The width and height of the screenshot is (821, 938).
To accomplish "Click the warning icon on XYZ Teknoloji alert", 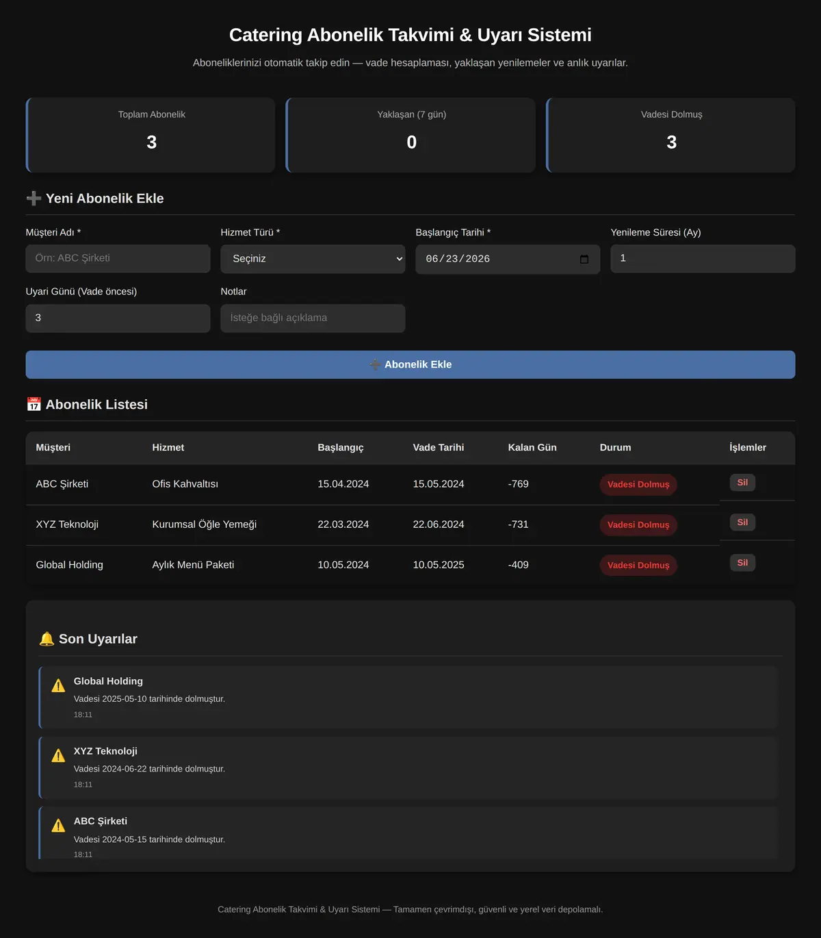I will coord(59,755).
